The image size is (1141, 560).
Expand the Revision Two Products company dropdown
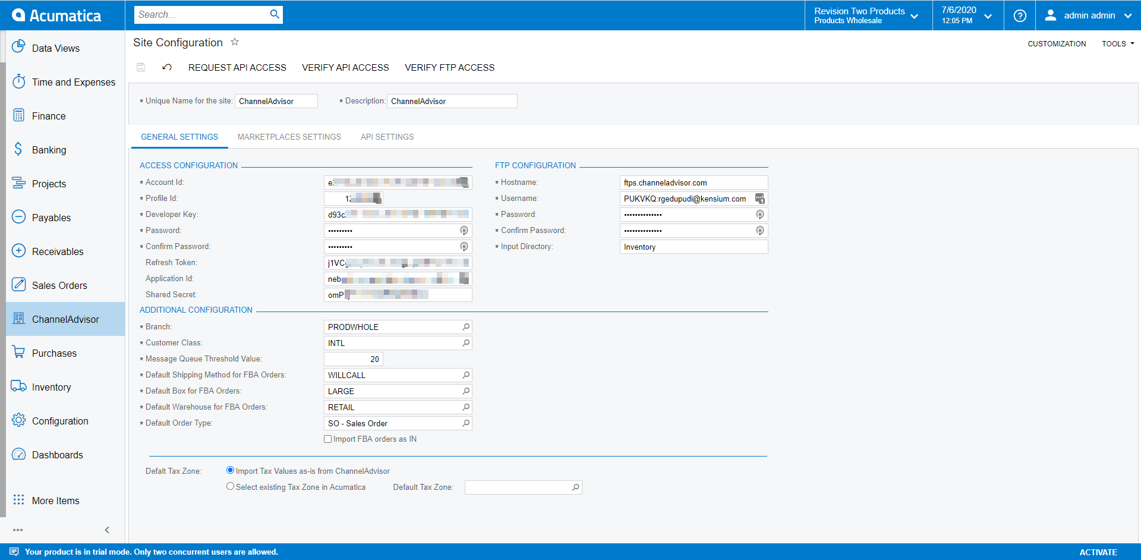pos(867,15)
